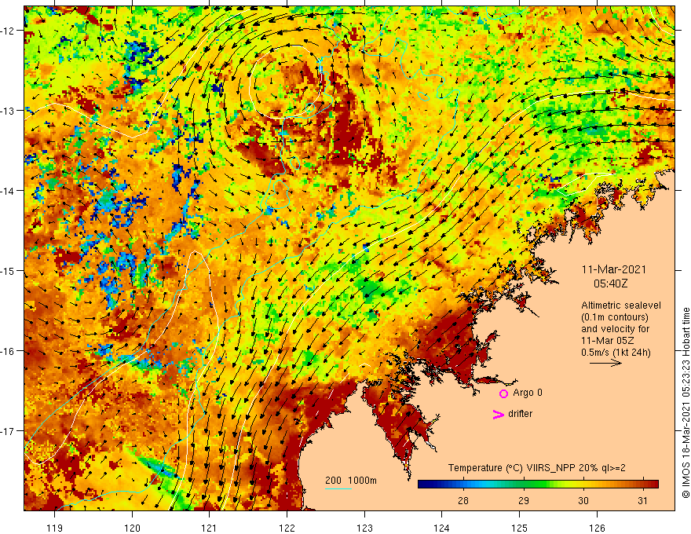
Task: Click the cyan 200m depth legend line
Action: click(338, 488)
